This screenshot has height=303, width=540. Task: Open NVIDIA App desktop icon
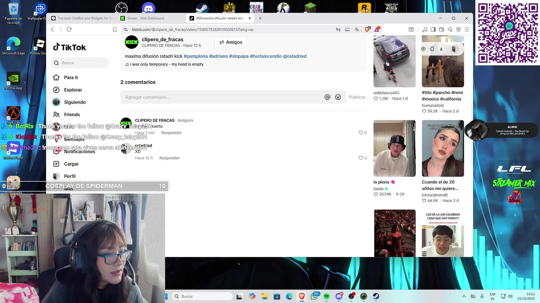[x=13, y=81]
